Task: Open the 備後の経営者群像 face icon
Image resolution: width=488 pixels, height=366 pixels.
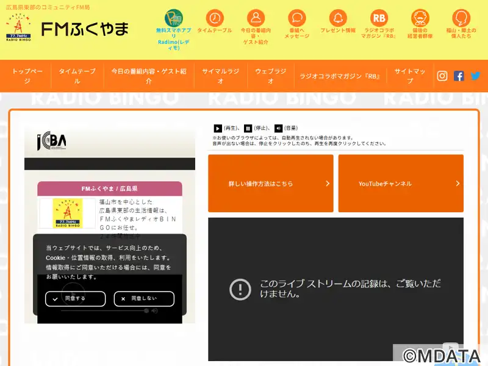Action: coord(420,18)
